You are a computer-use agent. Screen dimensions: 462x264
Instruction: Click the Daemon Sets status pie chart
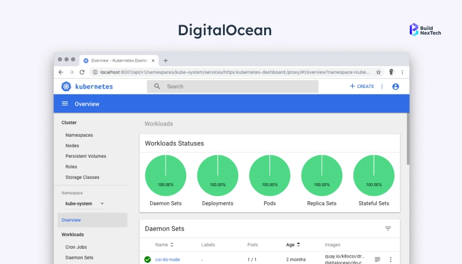(166, 175)
